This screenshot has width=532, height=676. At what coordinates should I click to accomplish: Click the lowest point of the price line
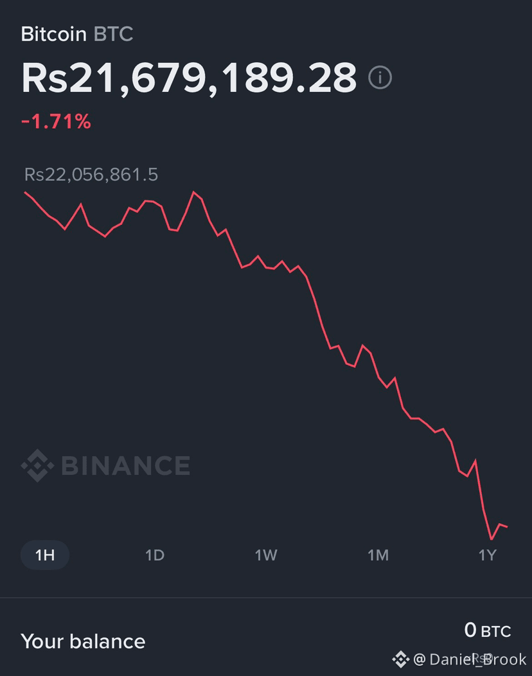492,539
